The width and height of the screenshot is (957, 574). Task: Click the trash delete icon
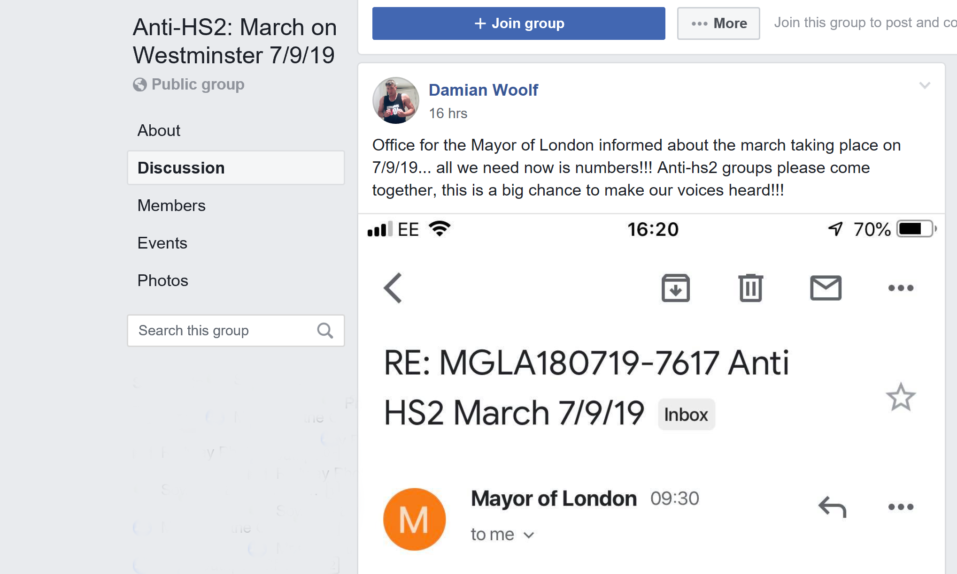click(750, 288)
